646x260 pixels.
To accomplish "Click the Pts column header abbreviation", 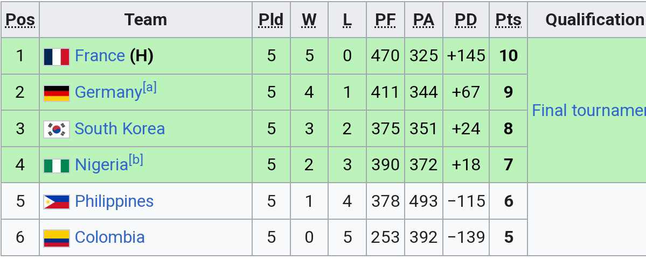I will tap(508, 20).
